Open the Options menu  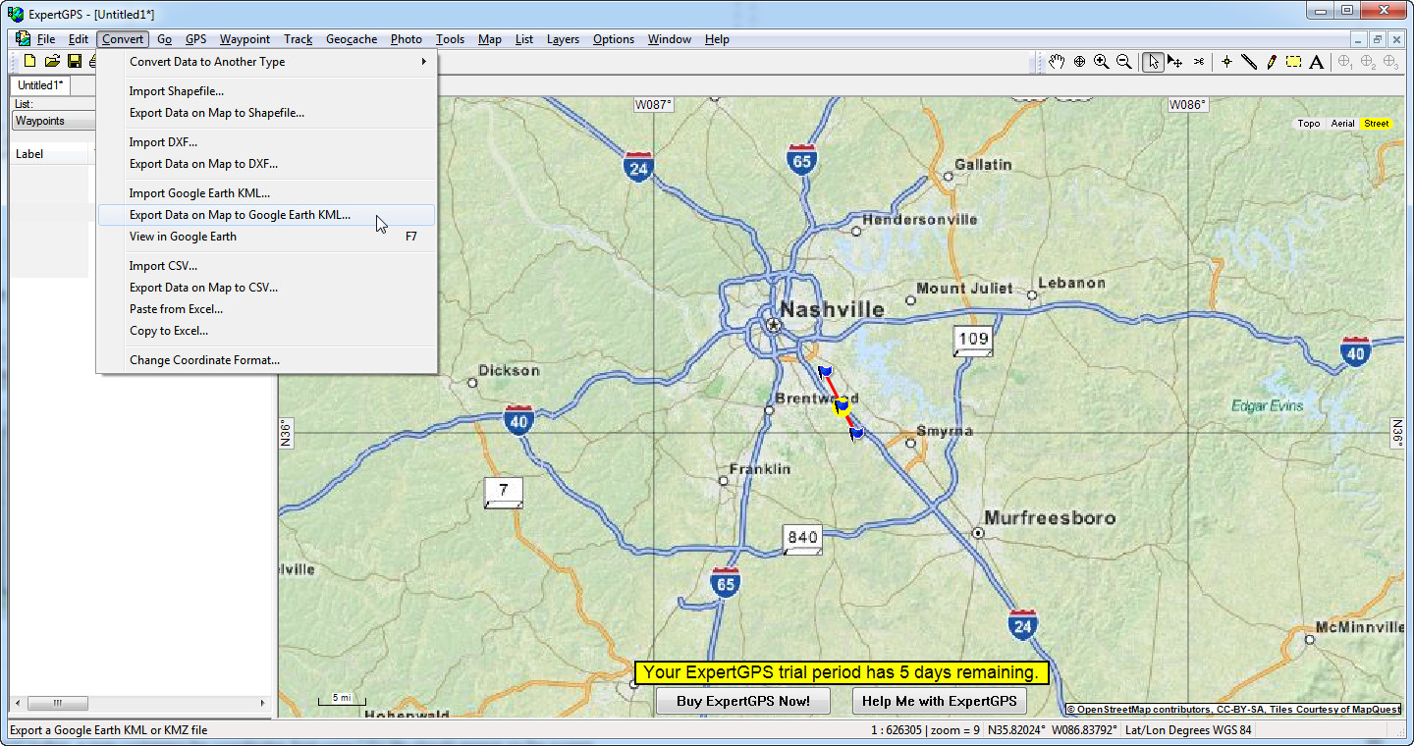click(614, 39)
